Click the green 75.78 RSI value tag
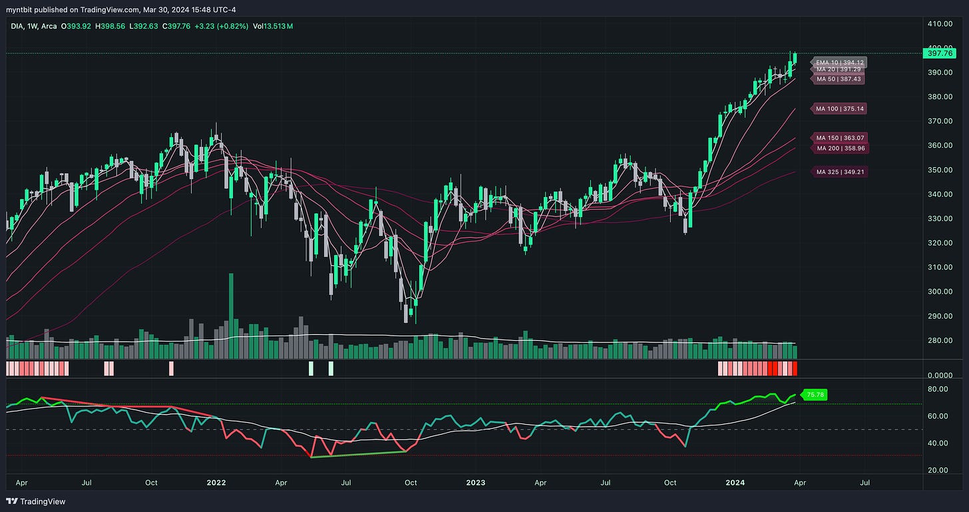Screen dimensions: 969x512 coord(815,394)
